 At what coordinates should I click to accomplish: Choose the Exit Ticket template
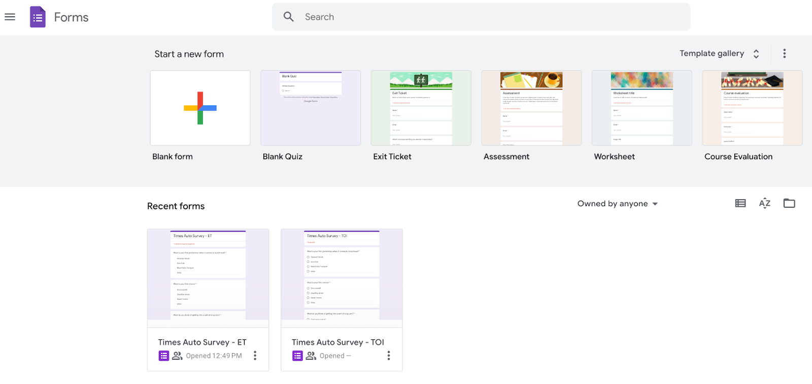(x=421, y=108)
